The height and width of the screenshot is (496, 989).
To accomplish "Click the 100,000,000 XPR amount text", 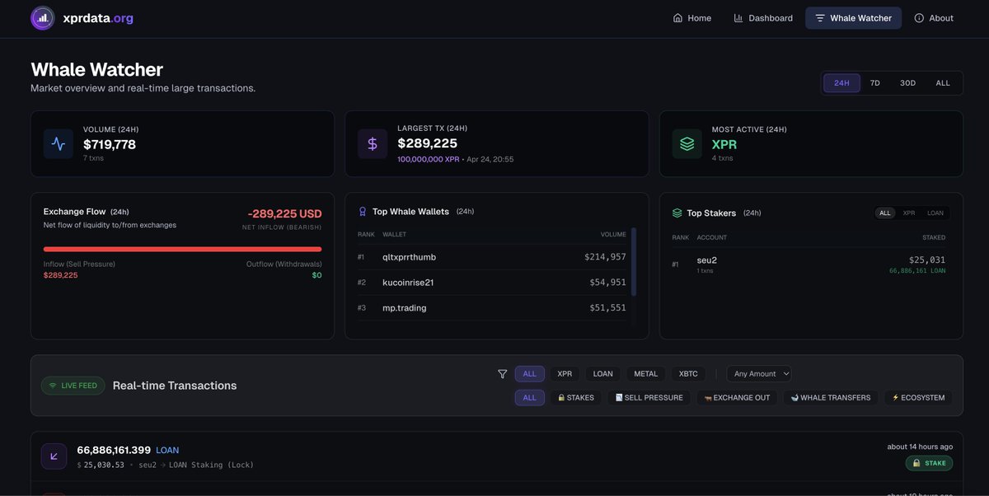I will (429, 159).
